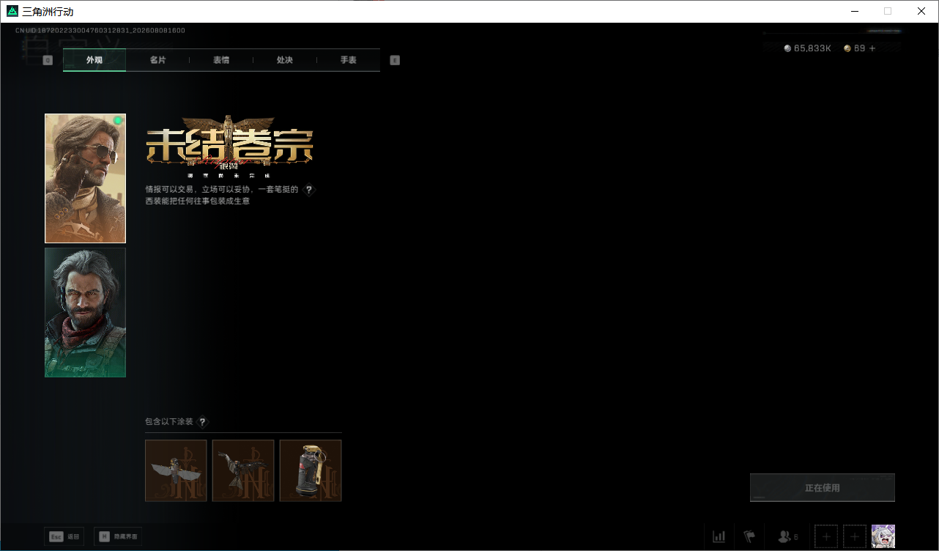Select the mechanical bird skin thumbnail
Viewport: 939px width, 551px height.
tap(243, 470)
